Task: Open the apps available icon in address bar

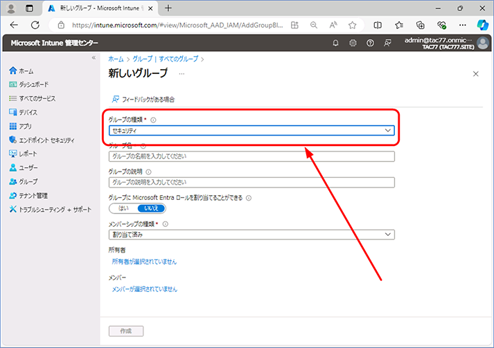Action: (294, 25)
